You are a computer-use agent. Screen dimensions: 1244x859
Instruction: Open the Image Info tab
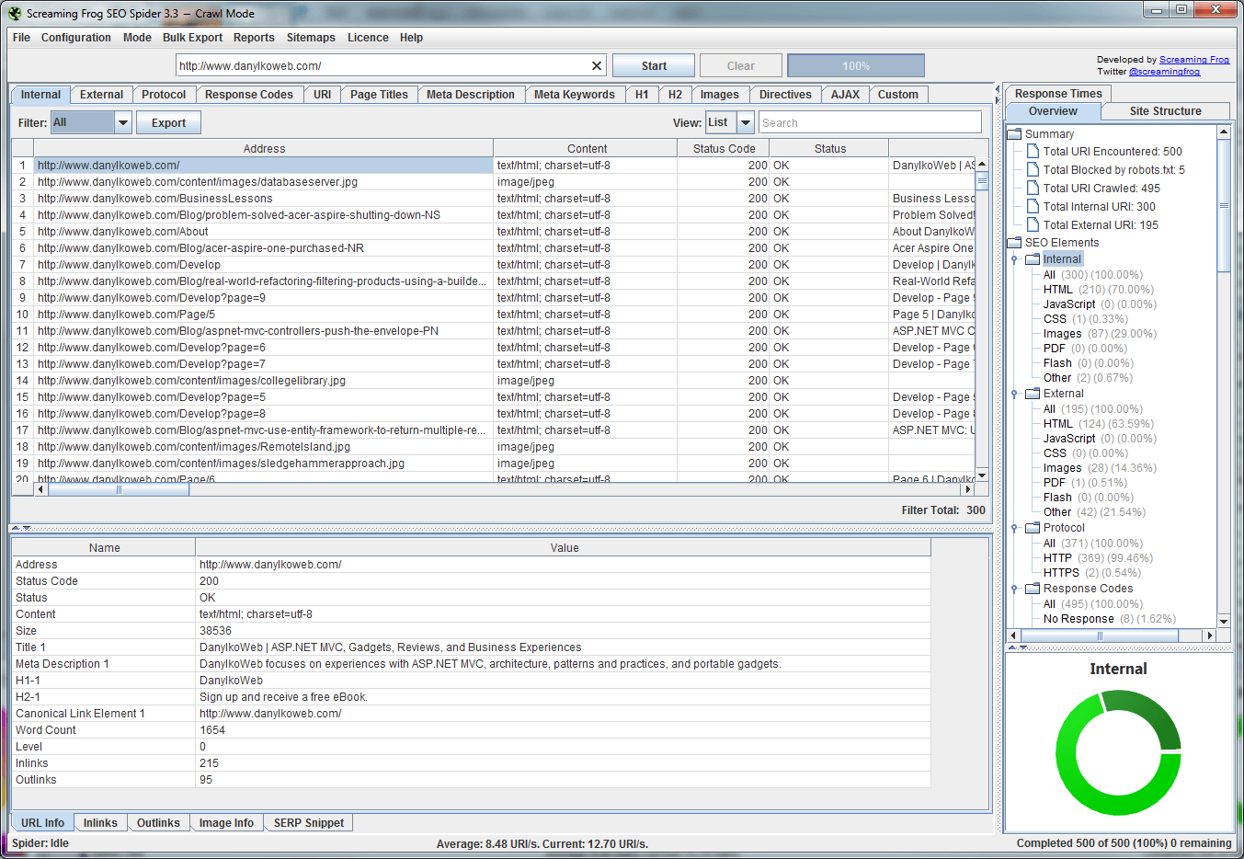(x=226, y=823)
